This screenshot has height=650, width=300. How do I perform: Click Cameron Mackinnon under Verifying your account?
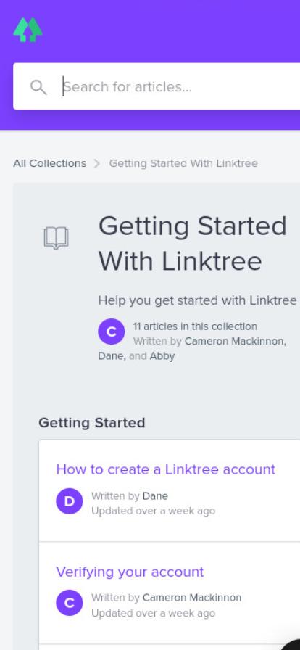tap(192, 598)
